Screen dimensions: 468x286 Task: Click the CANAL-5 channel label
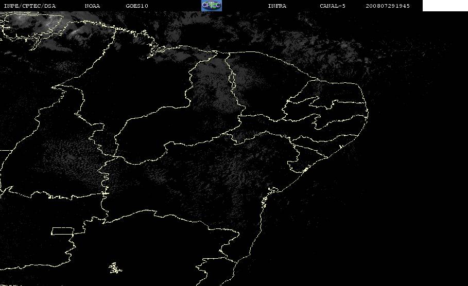(x=333, y=6)
